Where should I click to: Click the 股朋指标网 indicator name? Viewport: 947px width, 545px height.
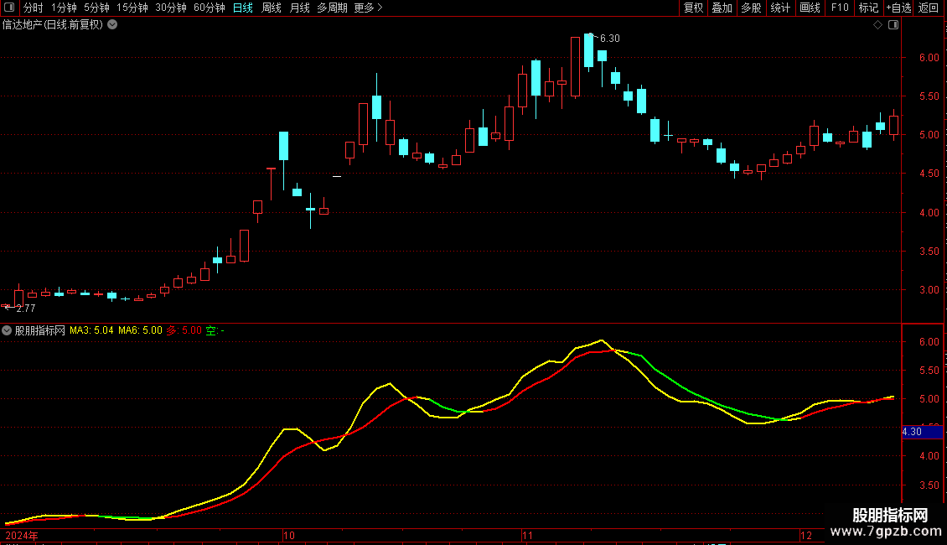point(40,330)
